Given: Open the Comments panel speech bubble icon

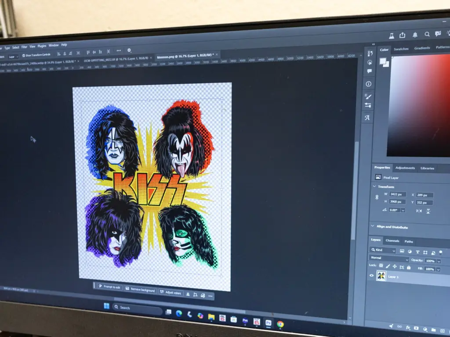Looking at the screenshot, I should pyautogui.click(x=369, y=71).
